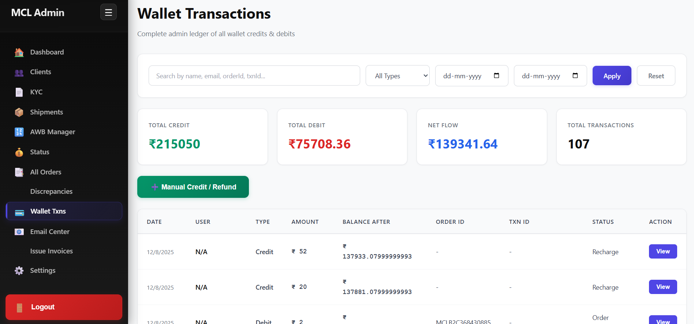Open the Settings gear icon
Viewport: 694px width, 324px height.
19,271
